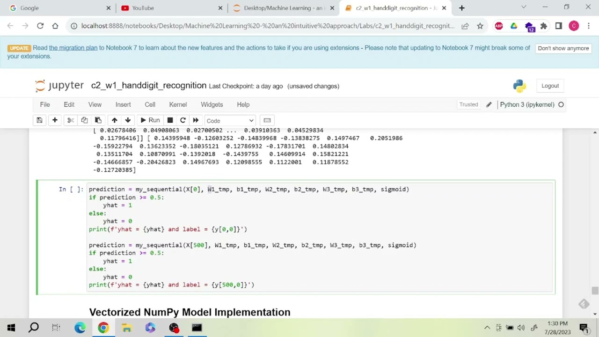Click the Last Checkpoint text
Image resolution: width=599 pixels, height=337 pixels.
[246, 86]
